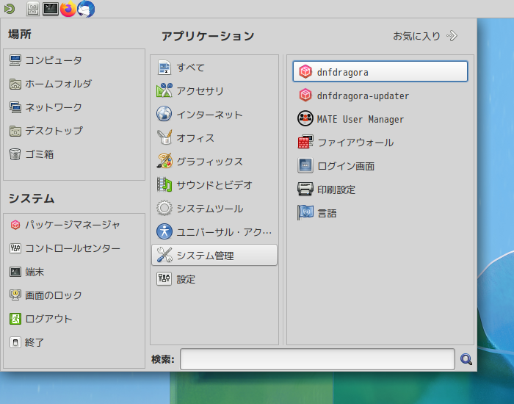Launch パッケージマネージャ from system list
The width and height of the screenshot is (514, 404).
pos(74,225)
